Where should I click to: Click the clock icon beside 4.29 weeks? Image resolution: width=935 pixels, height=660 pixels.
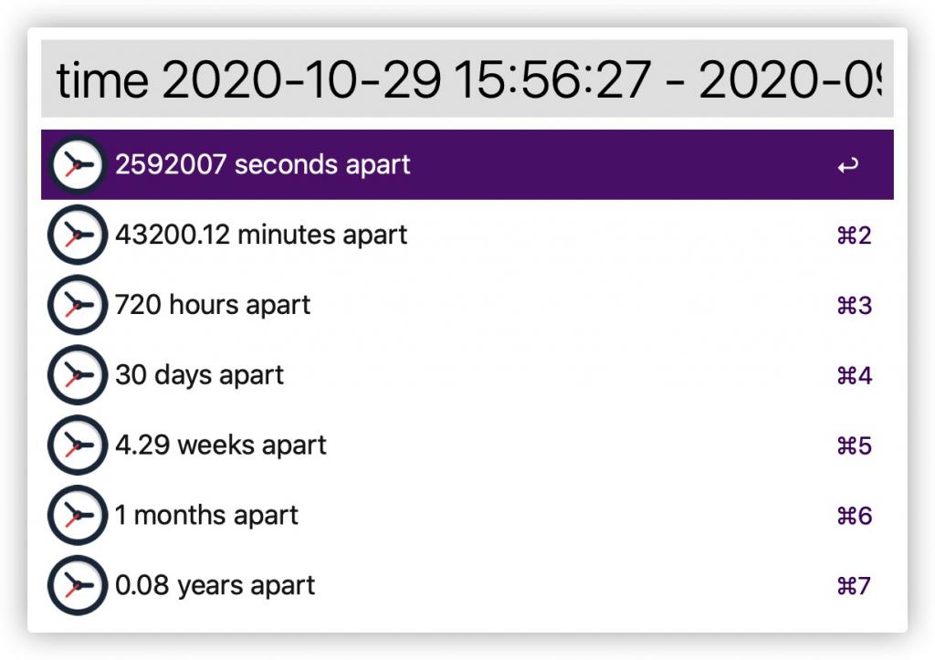pos(77,445)
